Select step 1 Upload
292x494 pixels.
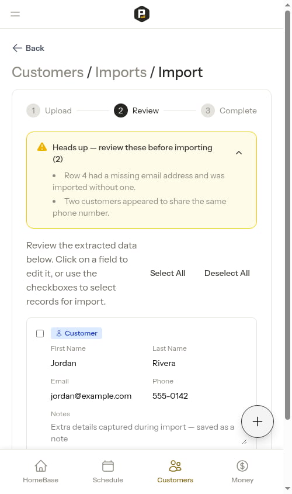(x=49, y=110)
